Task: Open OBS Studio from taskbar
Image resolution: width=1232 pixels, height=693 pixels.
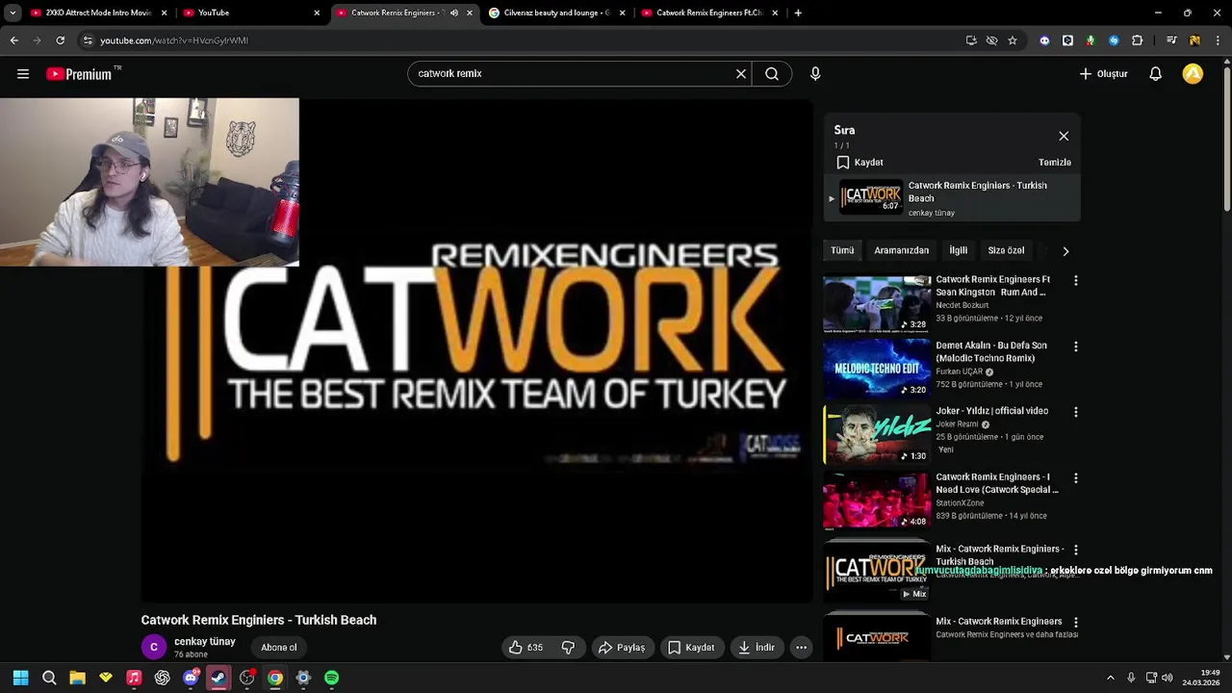Action: coord(246,678)
